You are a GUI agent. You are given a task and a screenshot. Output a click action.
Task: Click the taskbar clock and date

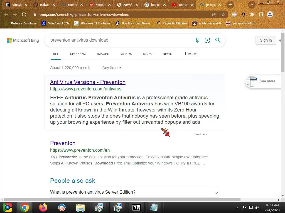point(272,207)
